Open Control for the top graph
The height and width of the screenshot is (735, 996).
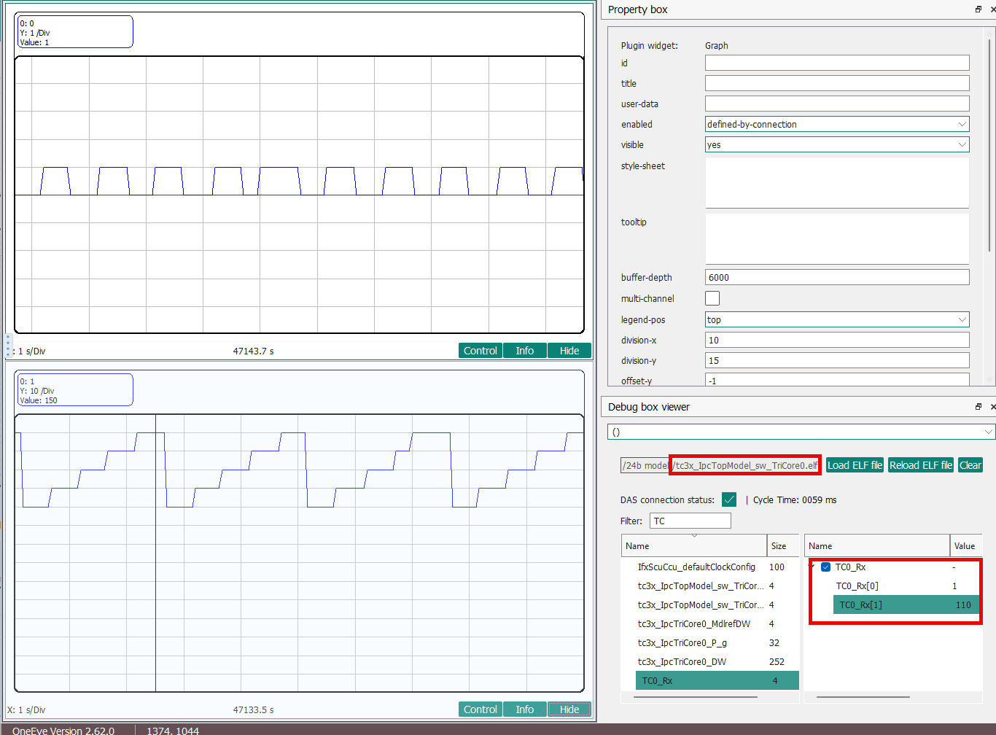480,351
